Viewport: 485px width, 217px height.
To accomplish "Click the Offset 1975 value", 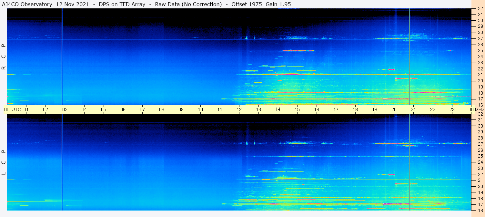I will [x=247, y=4].
